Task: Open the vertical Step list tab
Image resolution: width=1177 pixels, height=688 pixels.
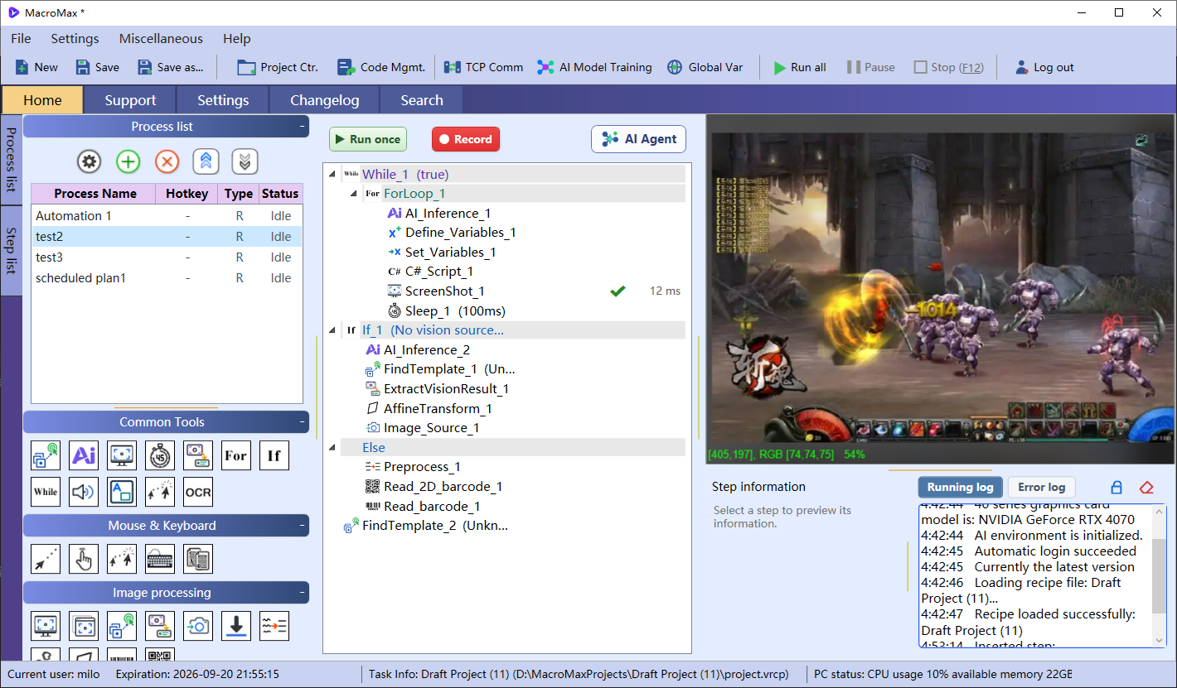Action: tap(11, 251)
